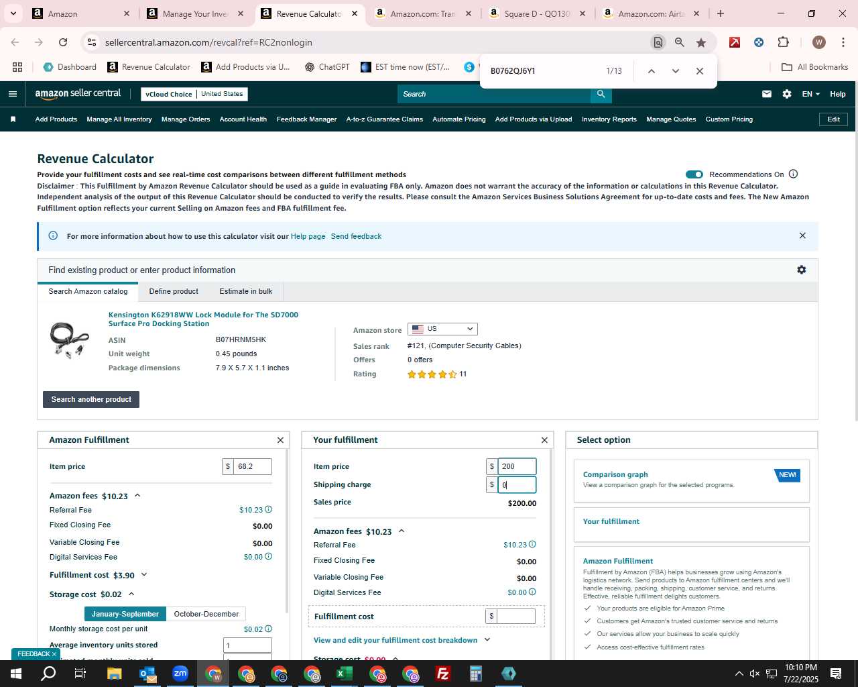Image resolution: width=858 pixels, height=687 pixels.
Task: Click the search magnifier button
Action: 601,94
